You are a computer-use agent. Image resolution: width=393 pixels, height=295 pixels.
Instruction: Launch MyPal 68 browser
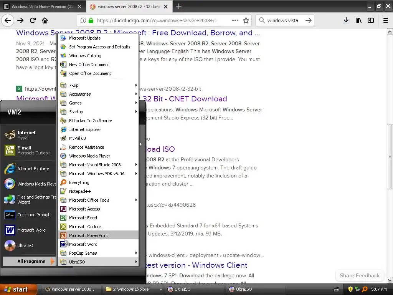[x=98, y=138]
